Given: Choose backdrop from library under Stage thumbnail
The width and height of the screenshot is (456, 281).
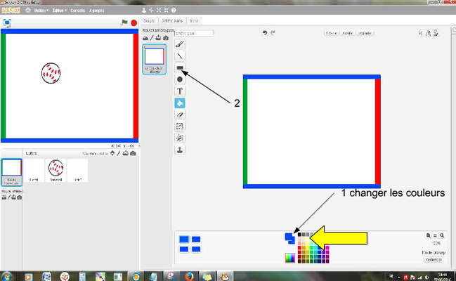Looking at the screenshot, I should point(4,197).
